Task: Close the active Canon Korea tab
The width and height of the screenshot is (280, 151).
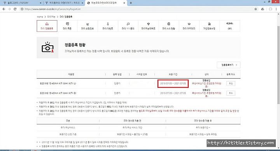Action: pyautogui.click(x=124, y=3)
